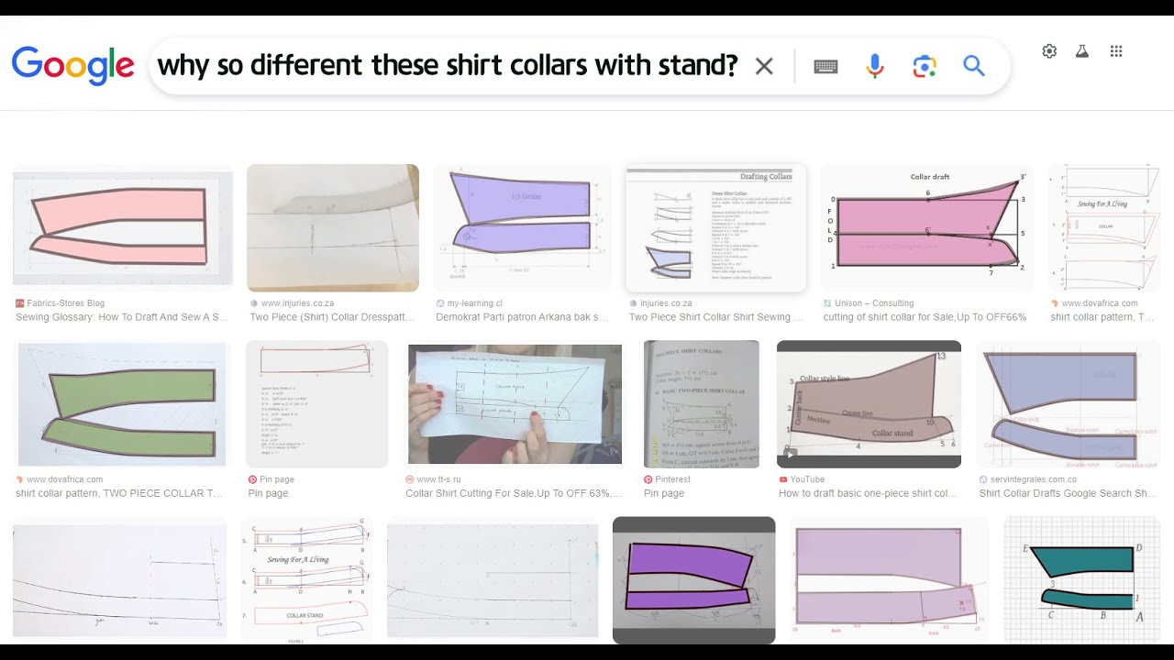Open blue collar draft from servintegrales.com.co
This screenshot has height=660, width=1174.
point(1068,404)
